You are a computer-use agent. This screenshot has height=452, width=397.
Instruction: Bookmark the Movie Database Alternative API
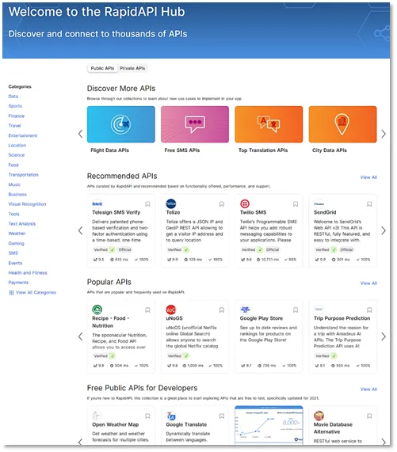pyautogui.click(x=369, y=416)
